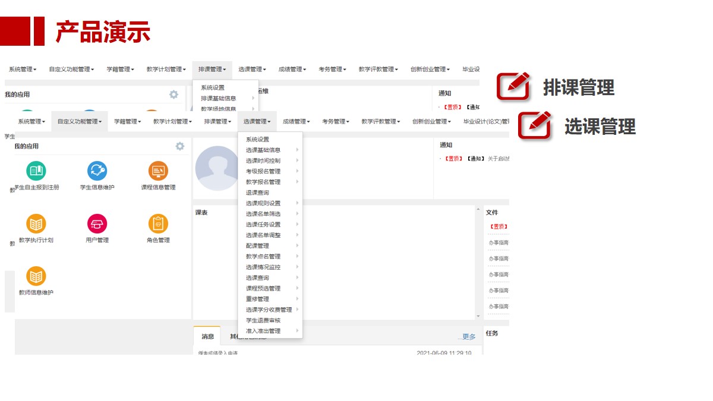Open the 教学执行计划 app icon
This screenshot has width=713, height=401.
[x=36, y=224]
